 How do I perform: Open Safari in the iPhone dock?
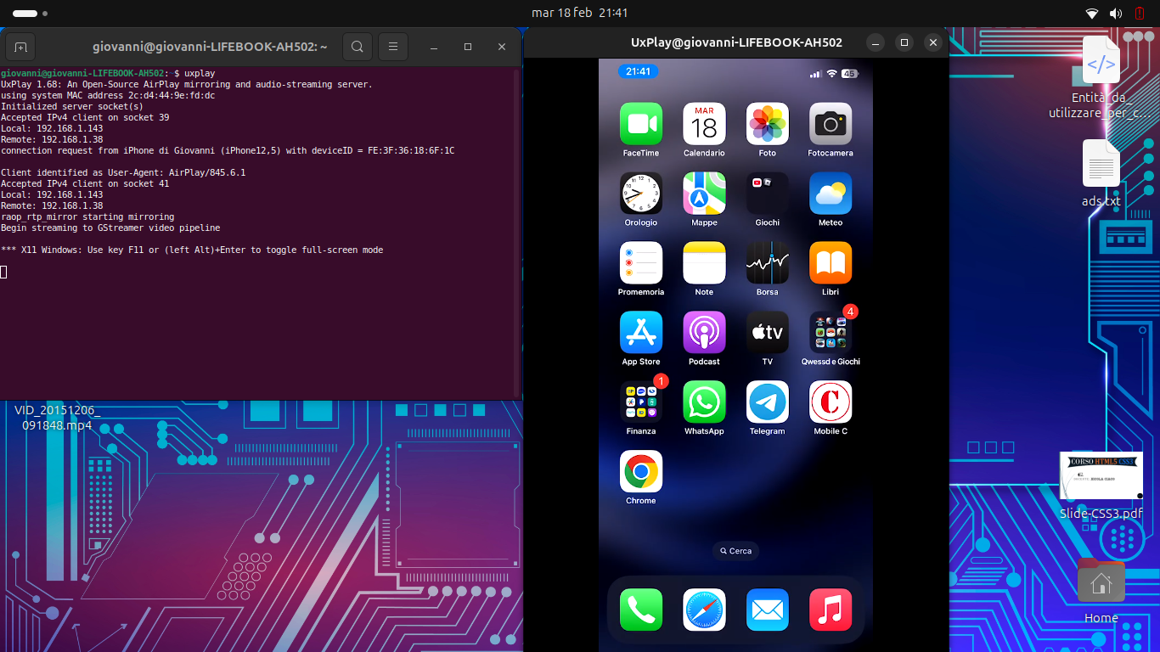coord(704,610)
